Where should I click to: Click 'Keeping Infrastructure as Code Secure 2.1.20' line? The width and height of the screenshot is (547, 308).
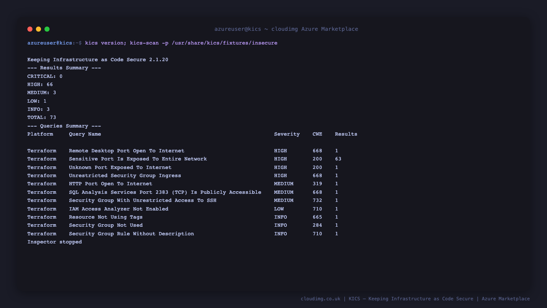pyautogui.click(x=98, y=60)
